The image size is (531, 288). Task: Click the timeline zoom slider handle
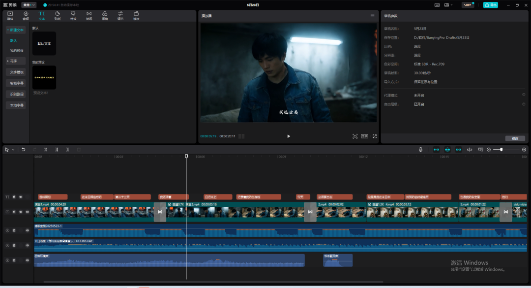[501, 150]
